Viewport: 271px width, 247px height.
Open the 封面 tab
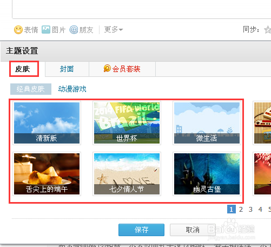[x=67, y=69]
